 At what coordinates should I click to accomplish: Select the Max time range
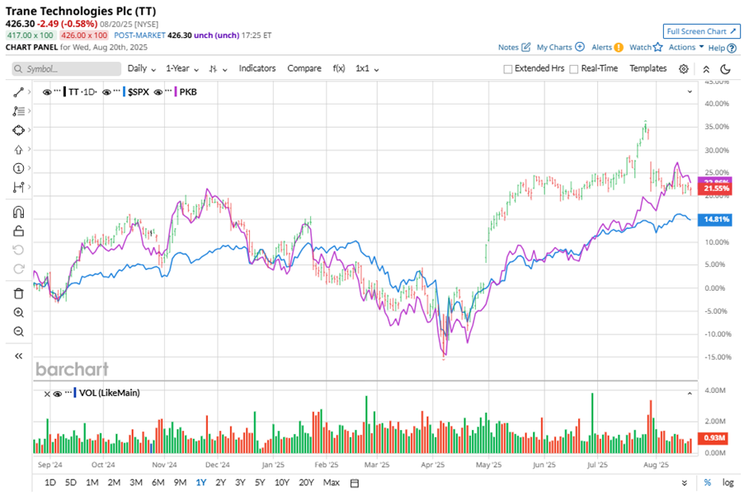point(332,483)
